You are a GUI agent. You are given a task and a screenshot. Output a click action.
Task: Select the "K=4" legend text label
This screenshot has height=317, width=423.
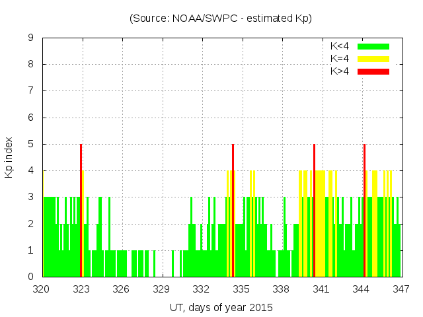point(340,59)
